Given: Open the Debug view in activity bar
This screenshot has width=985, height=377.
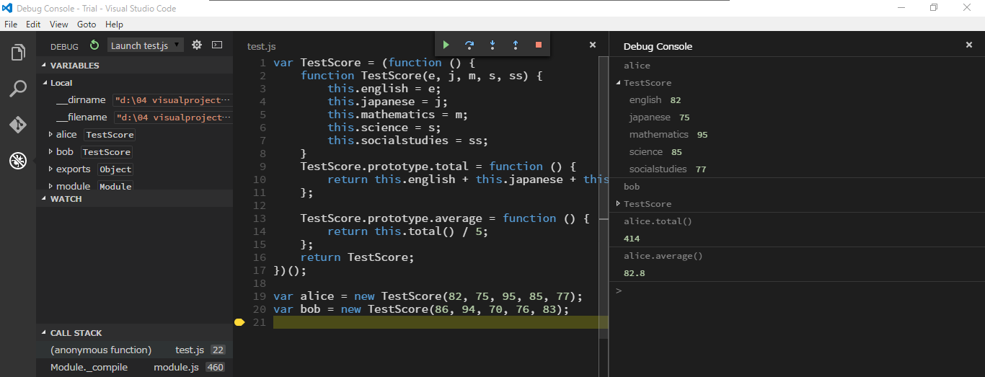Looking at the screenshot, I should point(18,160).
